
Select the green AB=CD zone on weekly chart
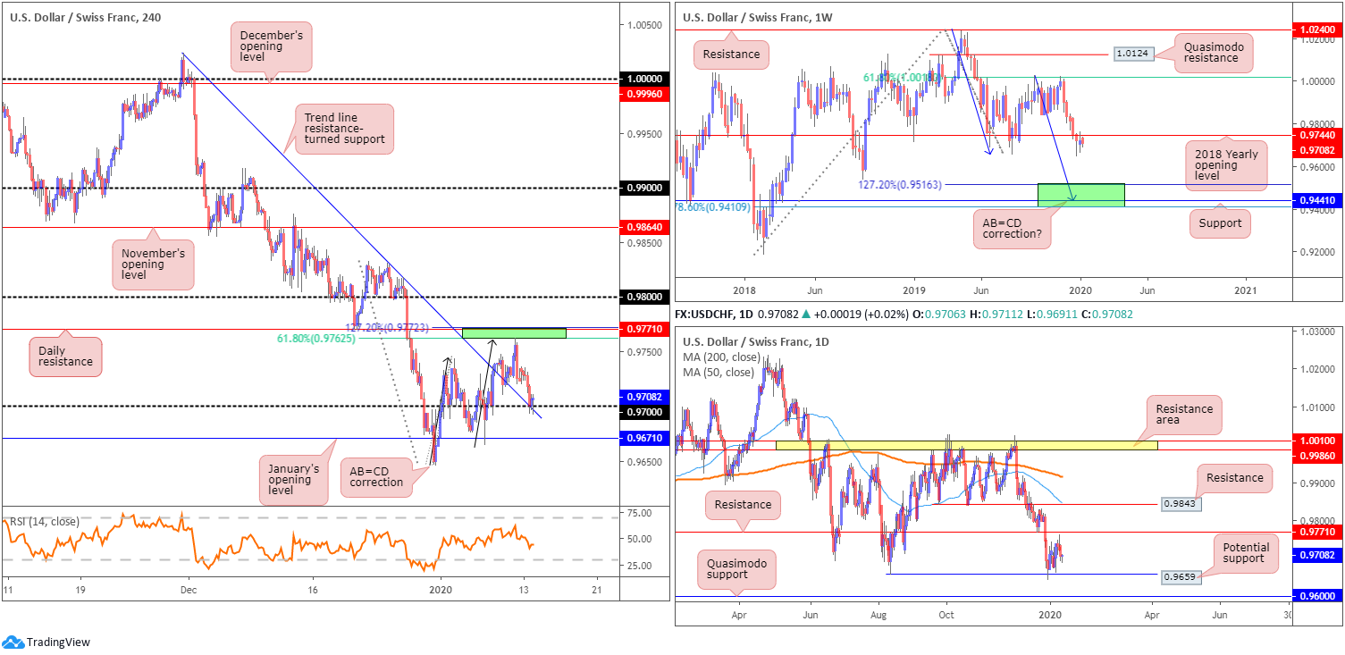[1080, 195]
